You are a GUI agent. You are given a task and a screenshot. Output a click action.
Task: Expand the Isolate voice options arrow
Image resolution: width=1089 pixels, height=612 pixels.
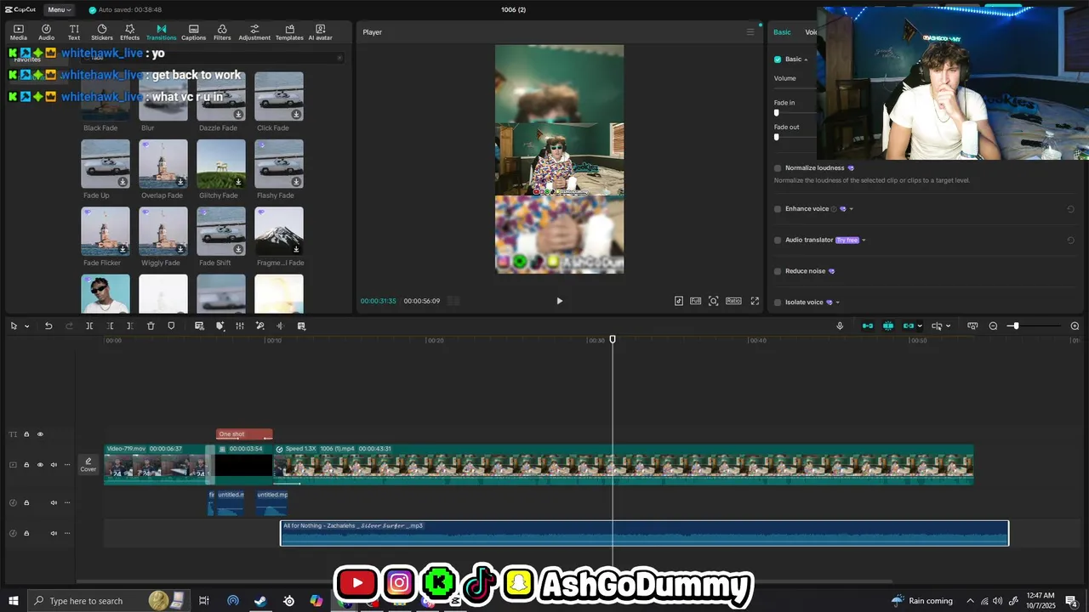[x=838, y=303]
